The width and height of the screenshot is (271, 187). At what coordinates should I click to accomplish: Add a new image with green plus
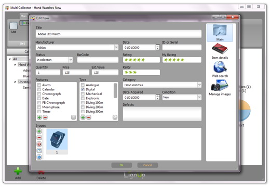tap(39, 131)
